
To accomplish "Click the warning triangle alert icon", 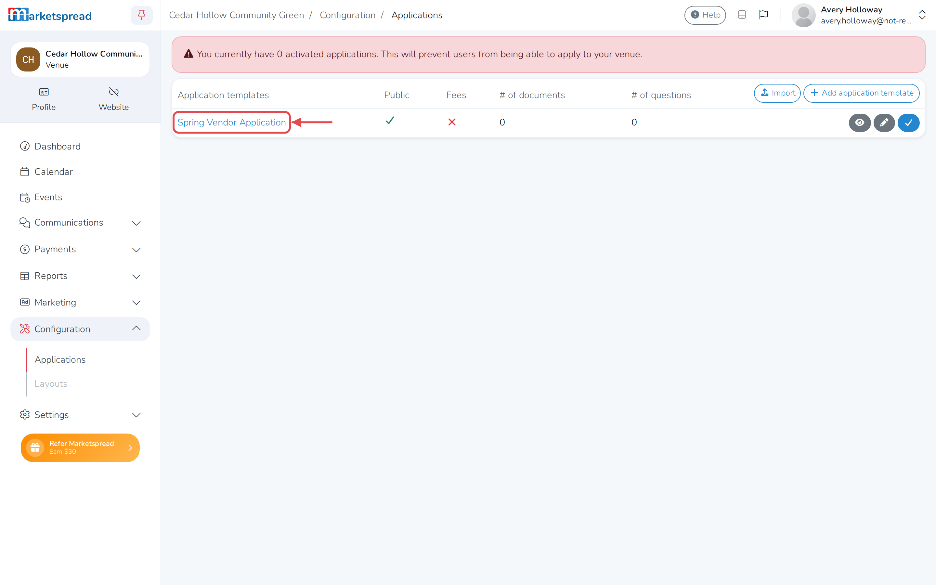I will coord(188,54).
